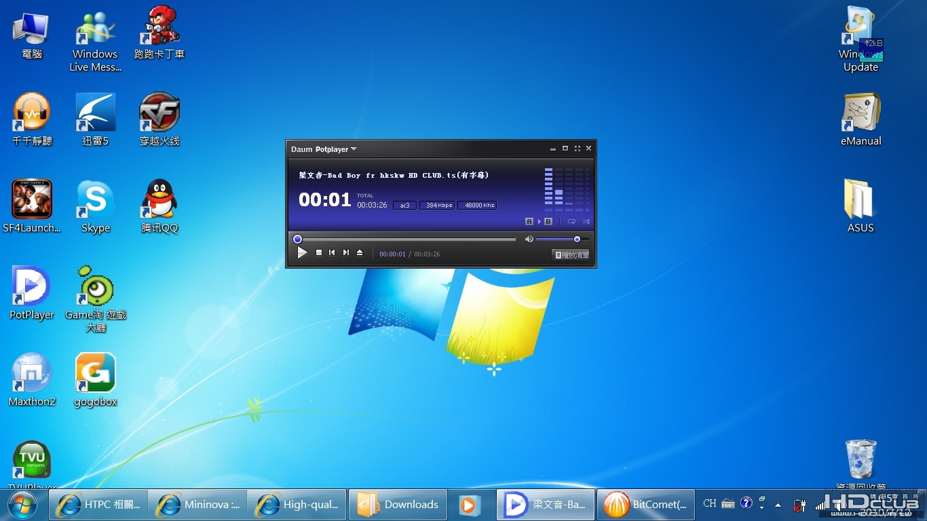Launch the 迅雷5 download manager
The image size is (927, 521).
click(95, 120)
